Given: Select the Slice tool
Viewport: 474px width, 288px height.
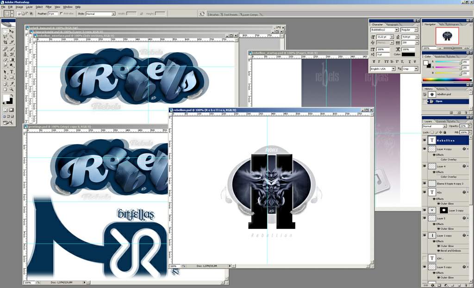Looking at the screenshot, I should [11, 42].
